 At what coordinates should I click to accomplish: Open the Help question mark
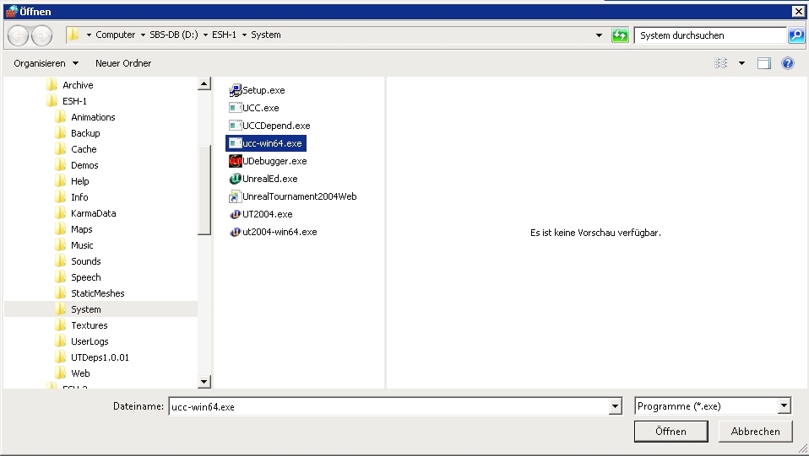(x=787, y=63)
